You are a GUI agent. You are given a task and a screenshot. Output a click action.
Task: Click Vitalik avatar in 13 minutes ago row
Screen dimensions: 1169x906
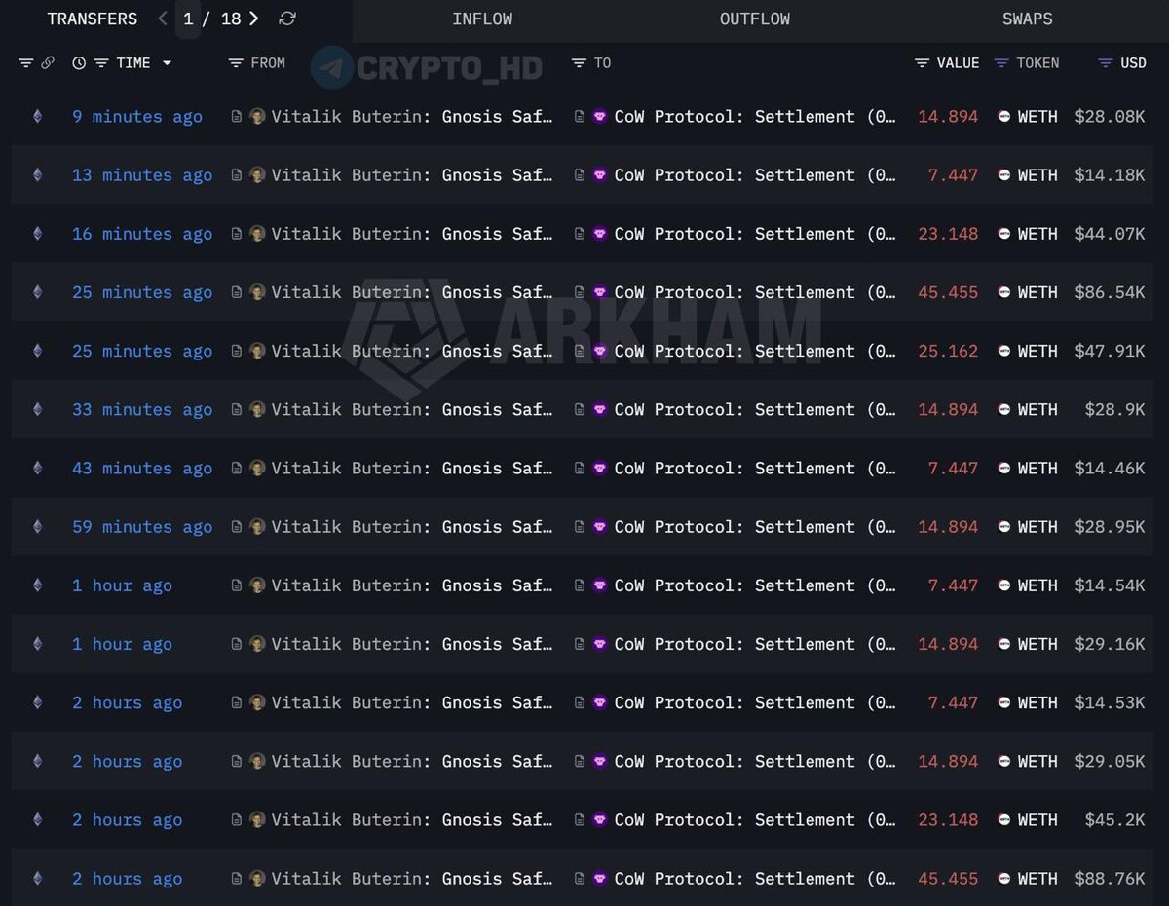pos(257,174)
